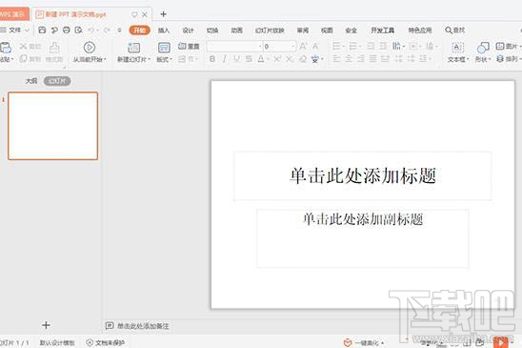Expand the Paste dropdown arrow
522x348 pixels.
coord(12,59)
